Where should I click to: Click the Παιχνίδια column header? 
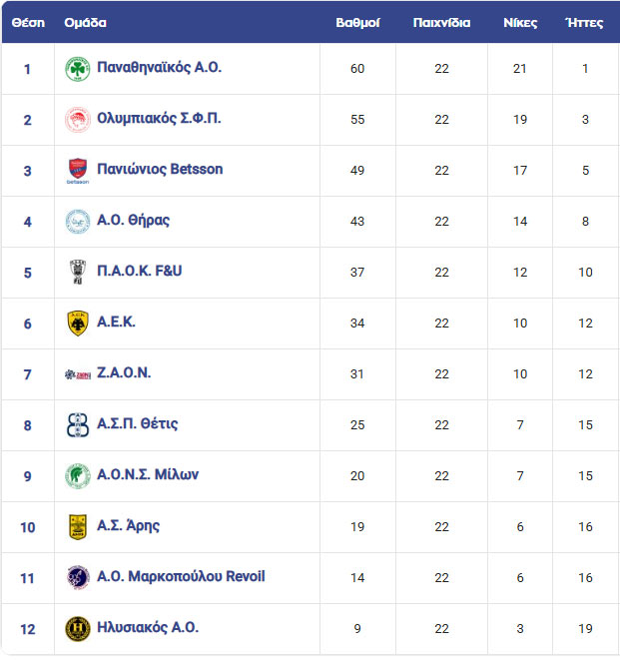click(441, 22)
